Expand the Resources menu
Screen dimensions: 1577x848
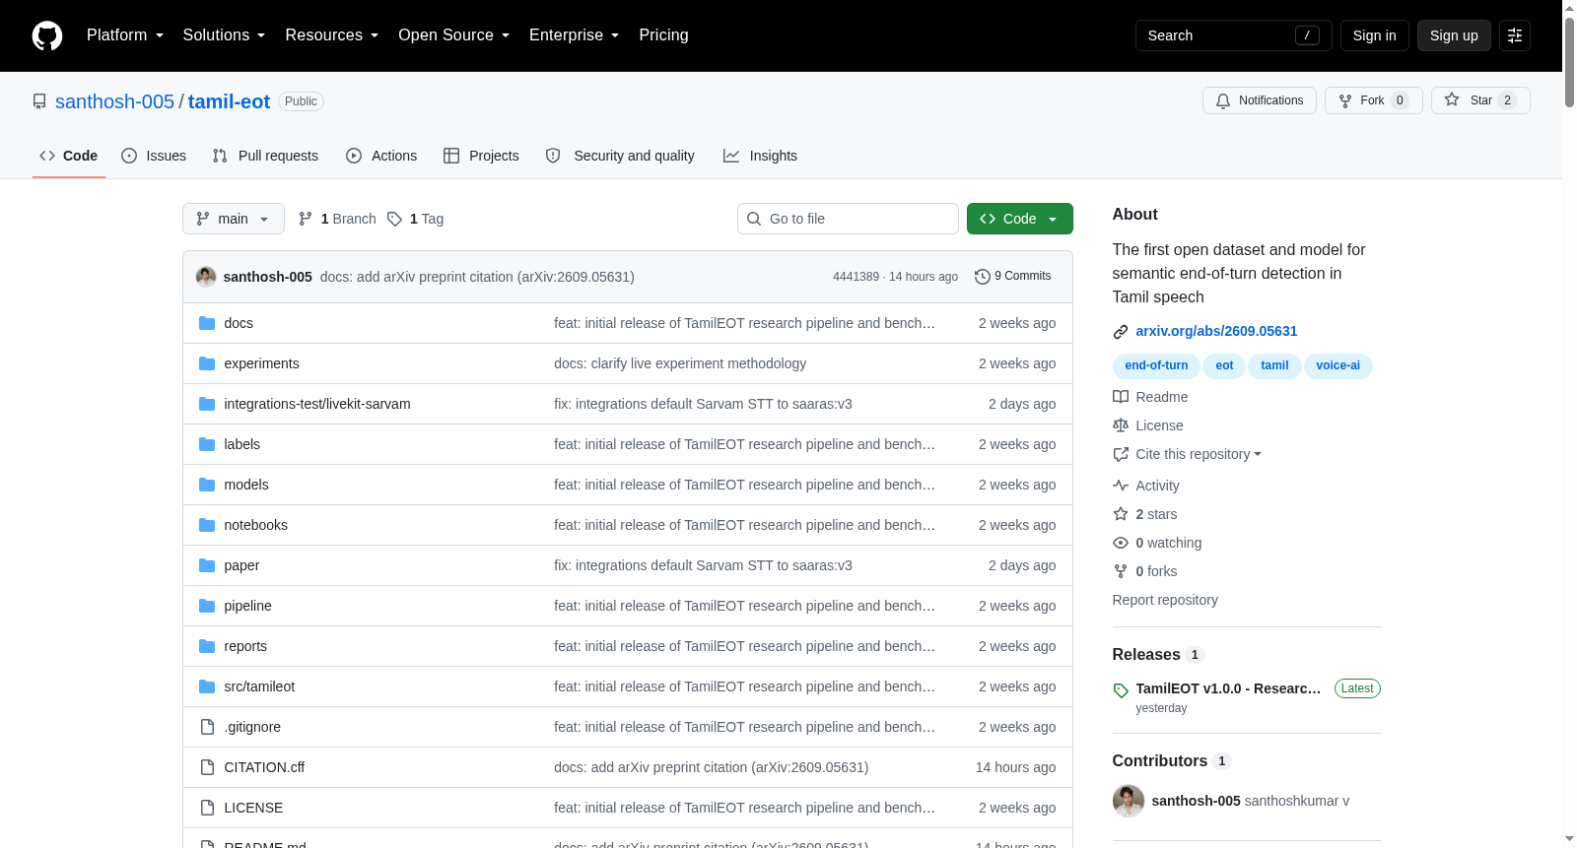[331, 35]
